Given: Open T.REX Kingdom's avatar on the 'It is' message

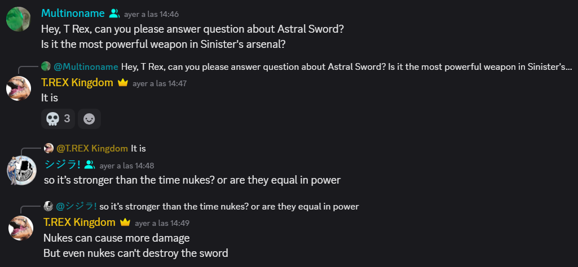Looking at the screenshot, I should [x=18, y=88].
